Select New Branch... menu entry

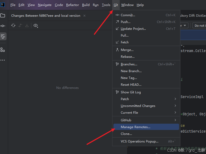pyautogui.click(x=146, y=71)
